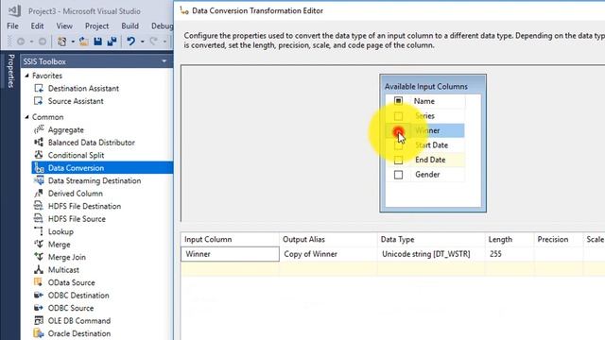Open the View menu

click(x=64, y=25)
